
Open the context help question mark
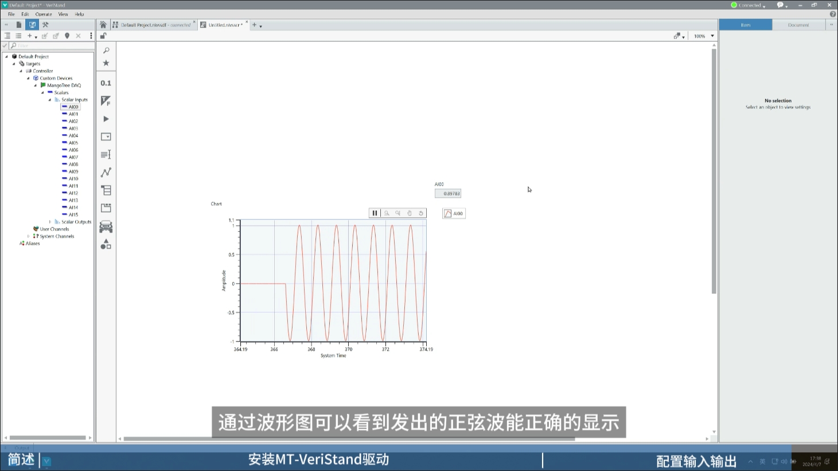point(832,14)
